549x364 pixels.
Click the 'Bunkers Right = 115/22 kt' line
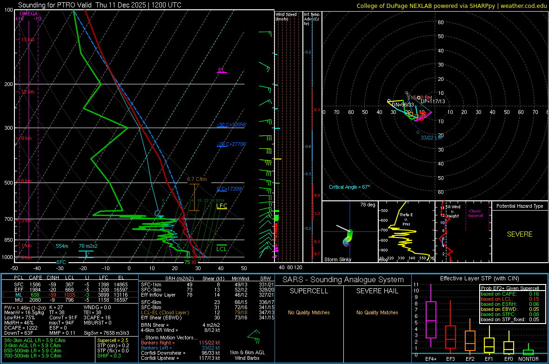pos(181,343)
